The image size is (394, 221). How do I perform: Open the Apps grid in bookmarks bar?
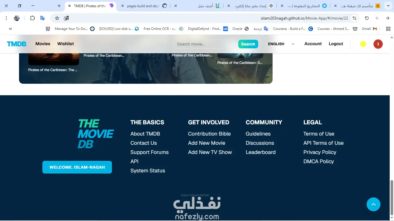(x=388, y=29)
